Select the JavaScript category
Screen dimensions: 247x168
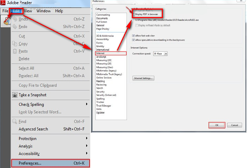coord(101,57)
